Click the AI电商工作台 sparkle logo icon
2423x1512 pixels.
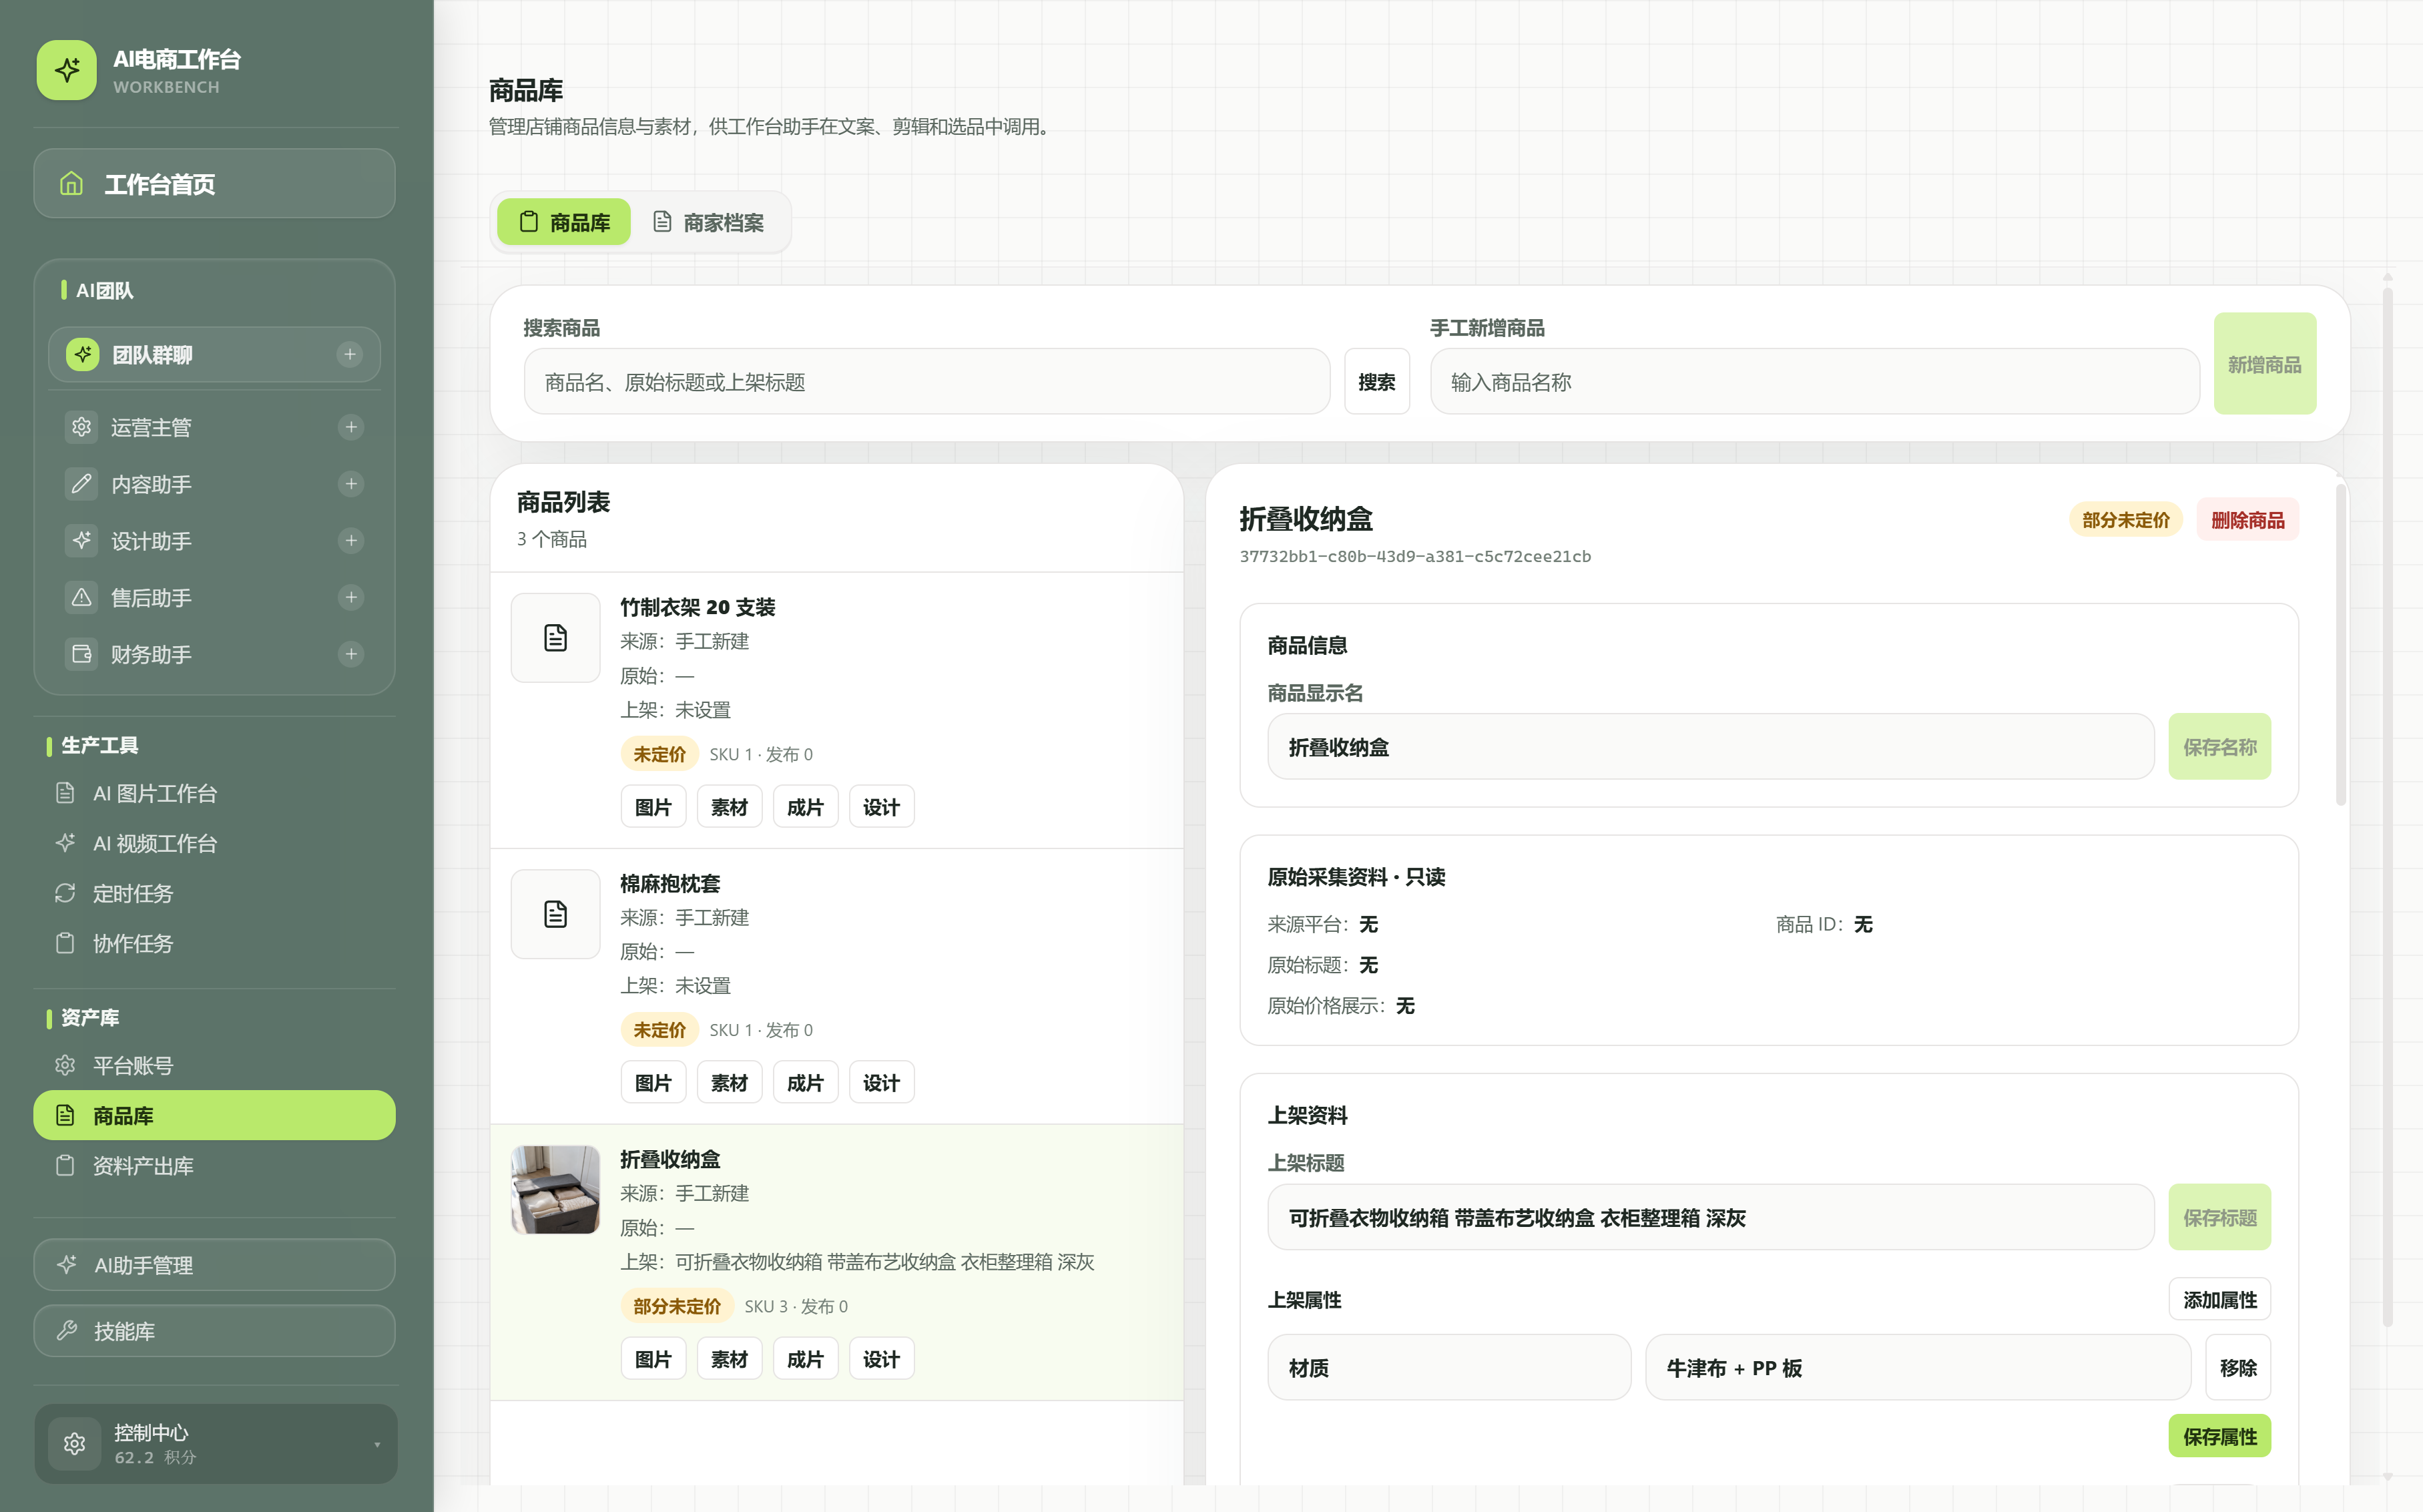[x=67, y=70]
